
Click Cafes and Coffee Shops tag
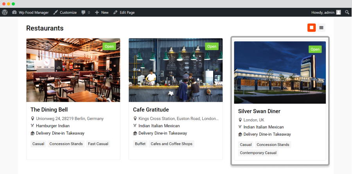tap(172, 144)
